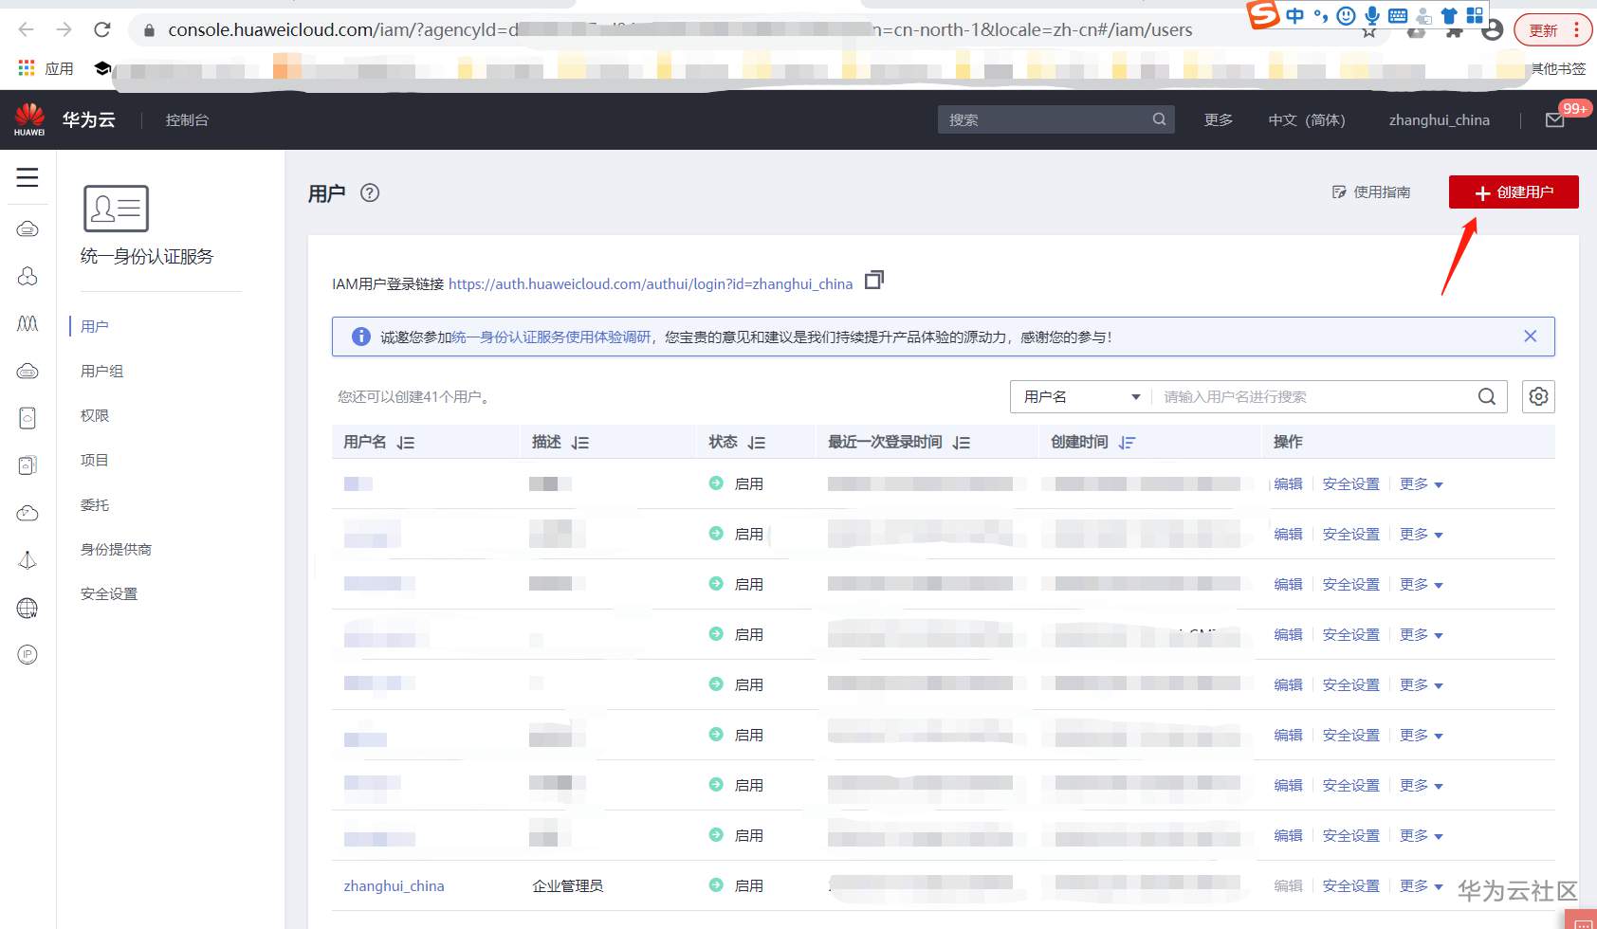The width and height of the screenshot is (1597, 929).
Task: Open the 统一身份认证服务使用体验调研 survey link
Action: pyautogui.click(x=551, y=337)
